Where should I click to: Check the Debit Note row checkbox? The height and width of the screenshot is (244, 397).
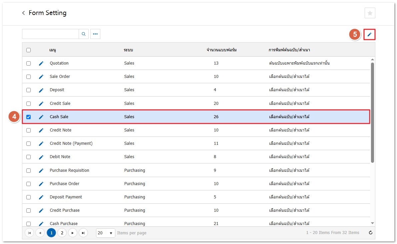[x=29, y=157]
